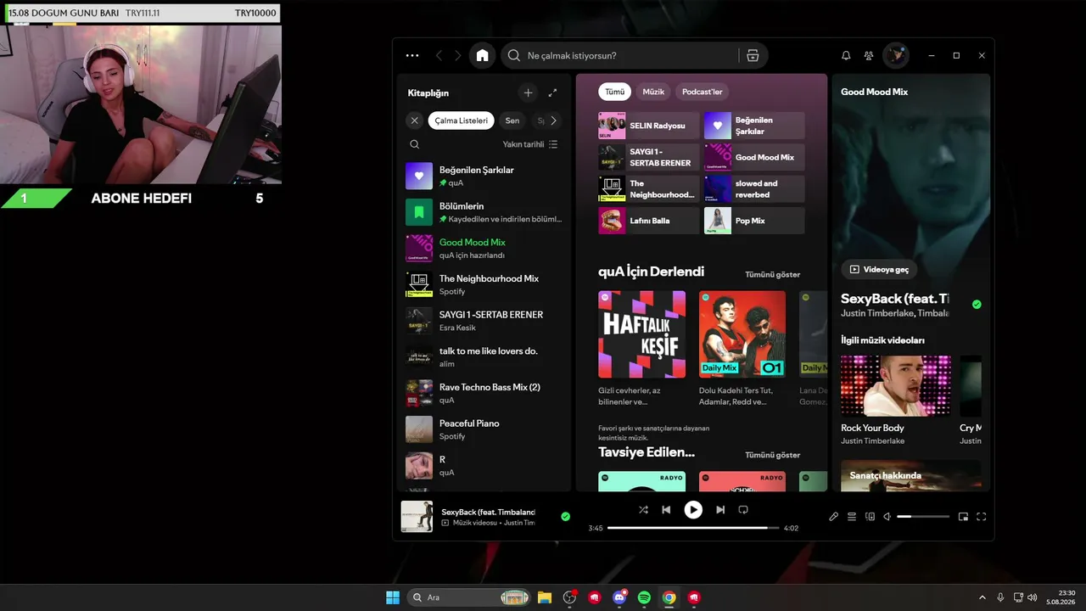Open 'slowed and reverbed' shortcut tile
Image resolution: width=1086 pixels, height=611 pixels.
pyautogui.click(x=754, y=189)
